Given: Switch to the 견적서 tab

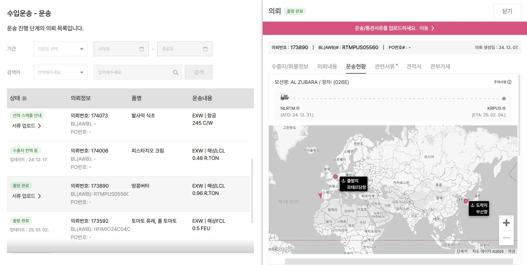Looking at the screenshot, I should pos(414,66).
